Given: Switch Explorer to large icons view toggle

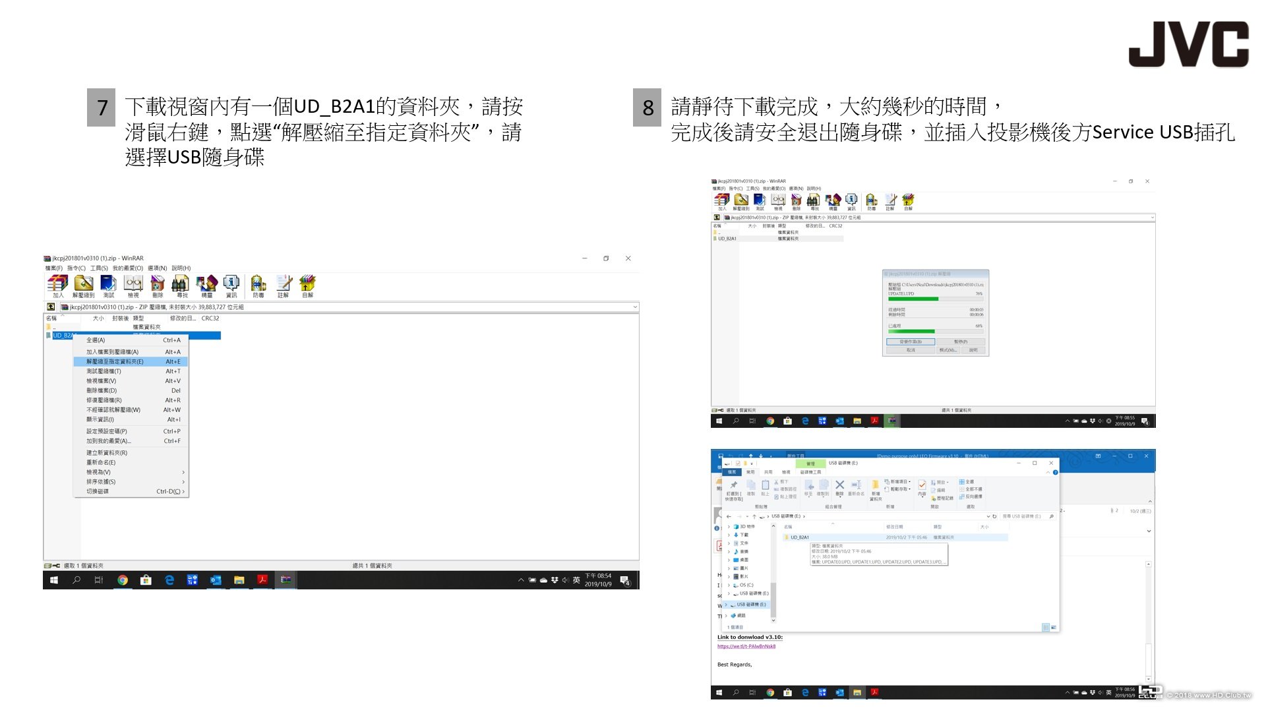Looking at the screenshot, I should [x=1053, y=627].
